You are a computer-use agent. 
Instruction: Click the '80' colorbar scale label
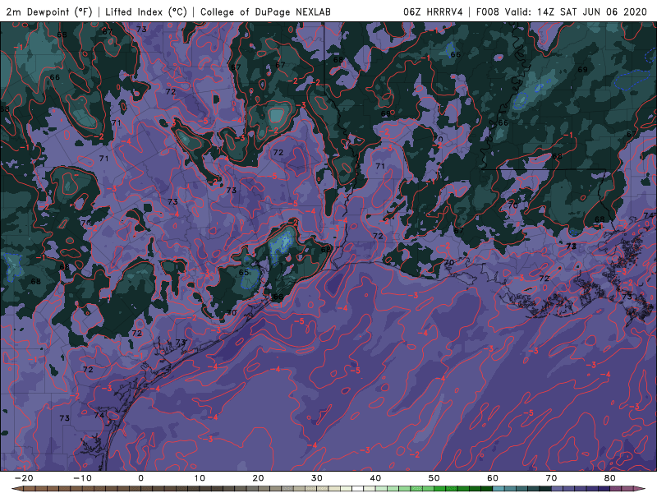610,478
